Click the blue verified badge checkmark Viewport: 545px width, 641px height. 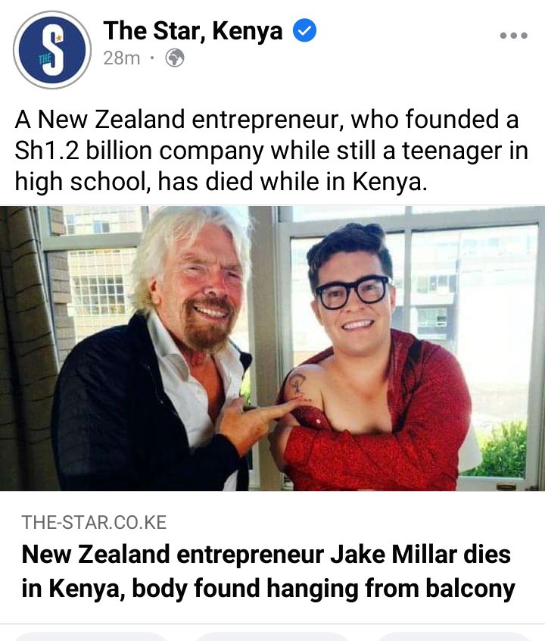tap(305, 30)
